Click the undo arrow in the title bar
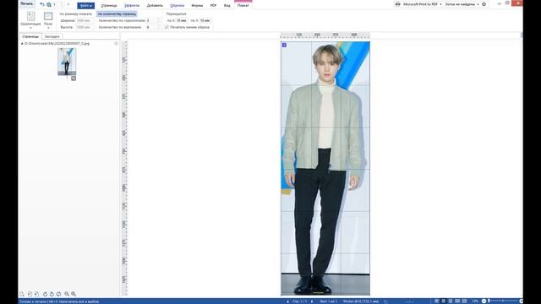The width and height of the screenshot is (541, 304). click(42, 4)
